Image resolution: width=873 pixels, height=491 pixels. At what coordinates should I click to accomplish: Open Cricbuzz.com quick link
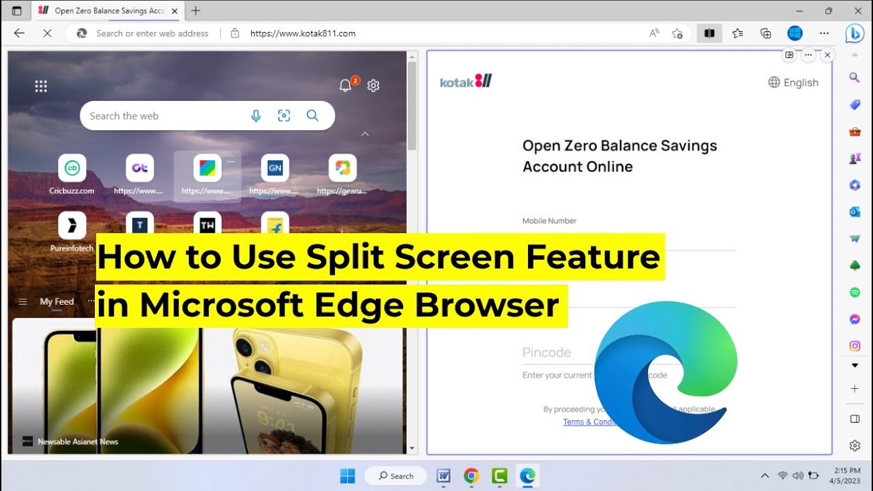coord(72,175)
